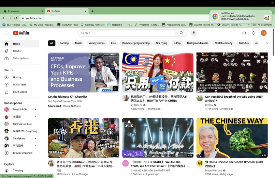Select the Variety shows chip
Viewport: 275px width, 178px height.
coord(97,43)
